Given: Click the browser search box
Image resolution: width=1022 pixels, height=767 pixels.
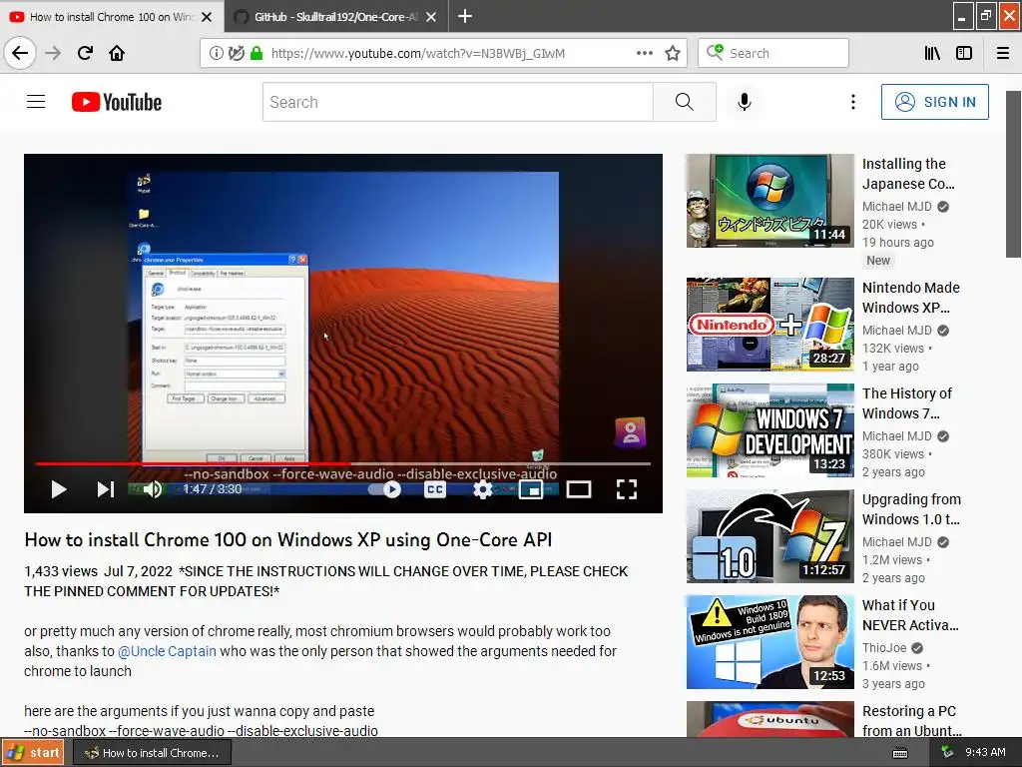Looking at the screenshot, I should tap(773, 54).
